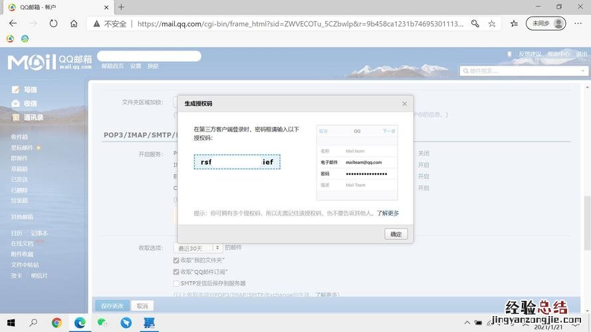Viewport: 591px width, 332px height.
Task: Open Chrome from the taskbar
Action: pos(57,323)
